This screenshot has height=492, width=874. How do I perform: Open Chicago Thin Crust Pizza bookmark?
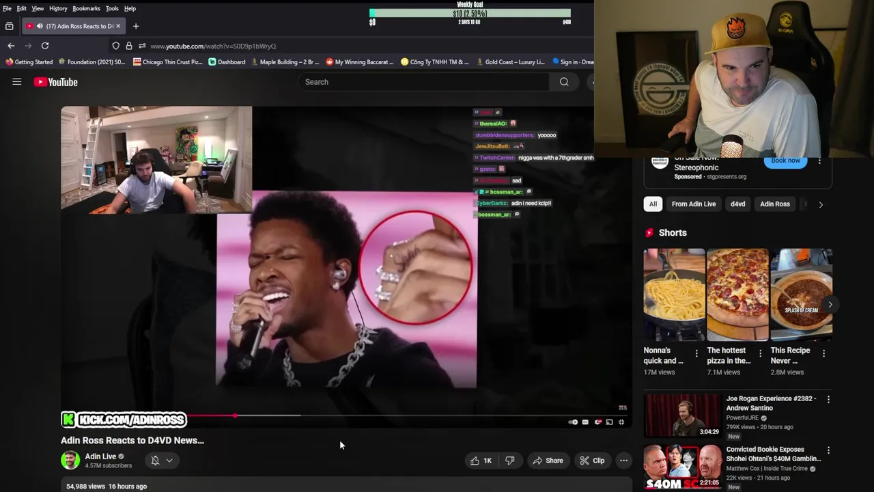point(168,61)
